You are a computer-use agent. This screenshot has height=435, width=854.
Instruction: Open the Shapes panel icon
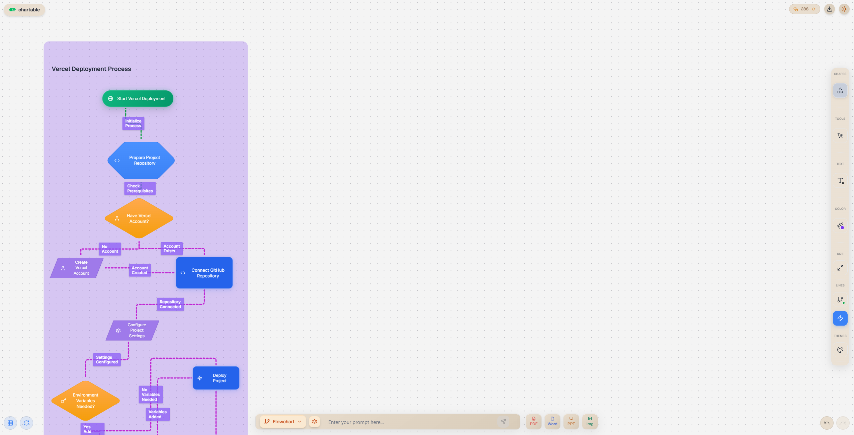click(840, 91)
